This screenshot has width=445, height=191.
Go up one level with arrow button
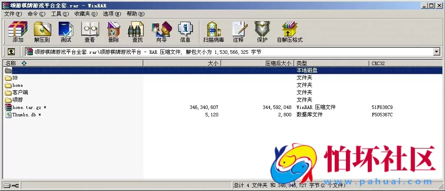[11, 52]
